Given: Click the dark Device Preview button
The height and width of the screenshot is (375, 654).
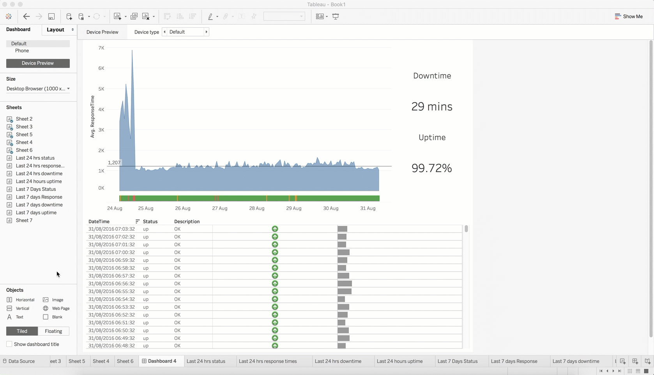Looking at the screenshot, I should 38,63.
